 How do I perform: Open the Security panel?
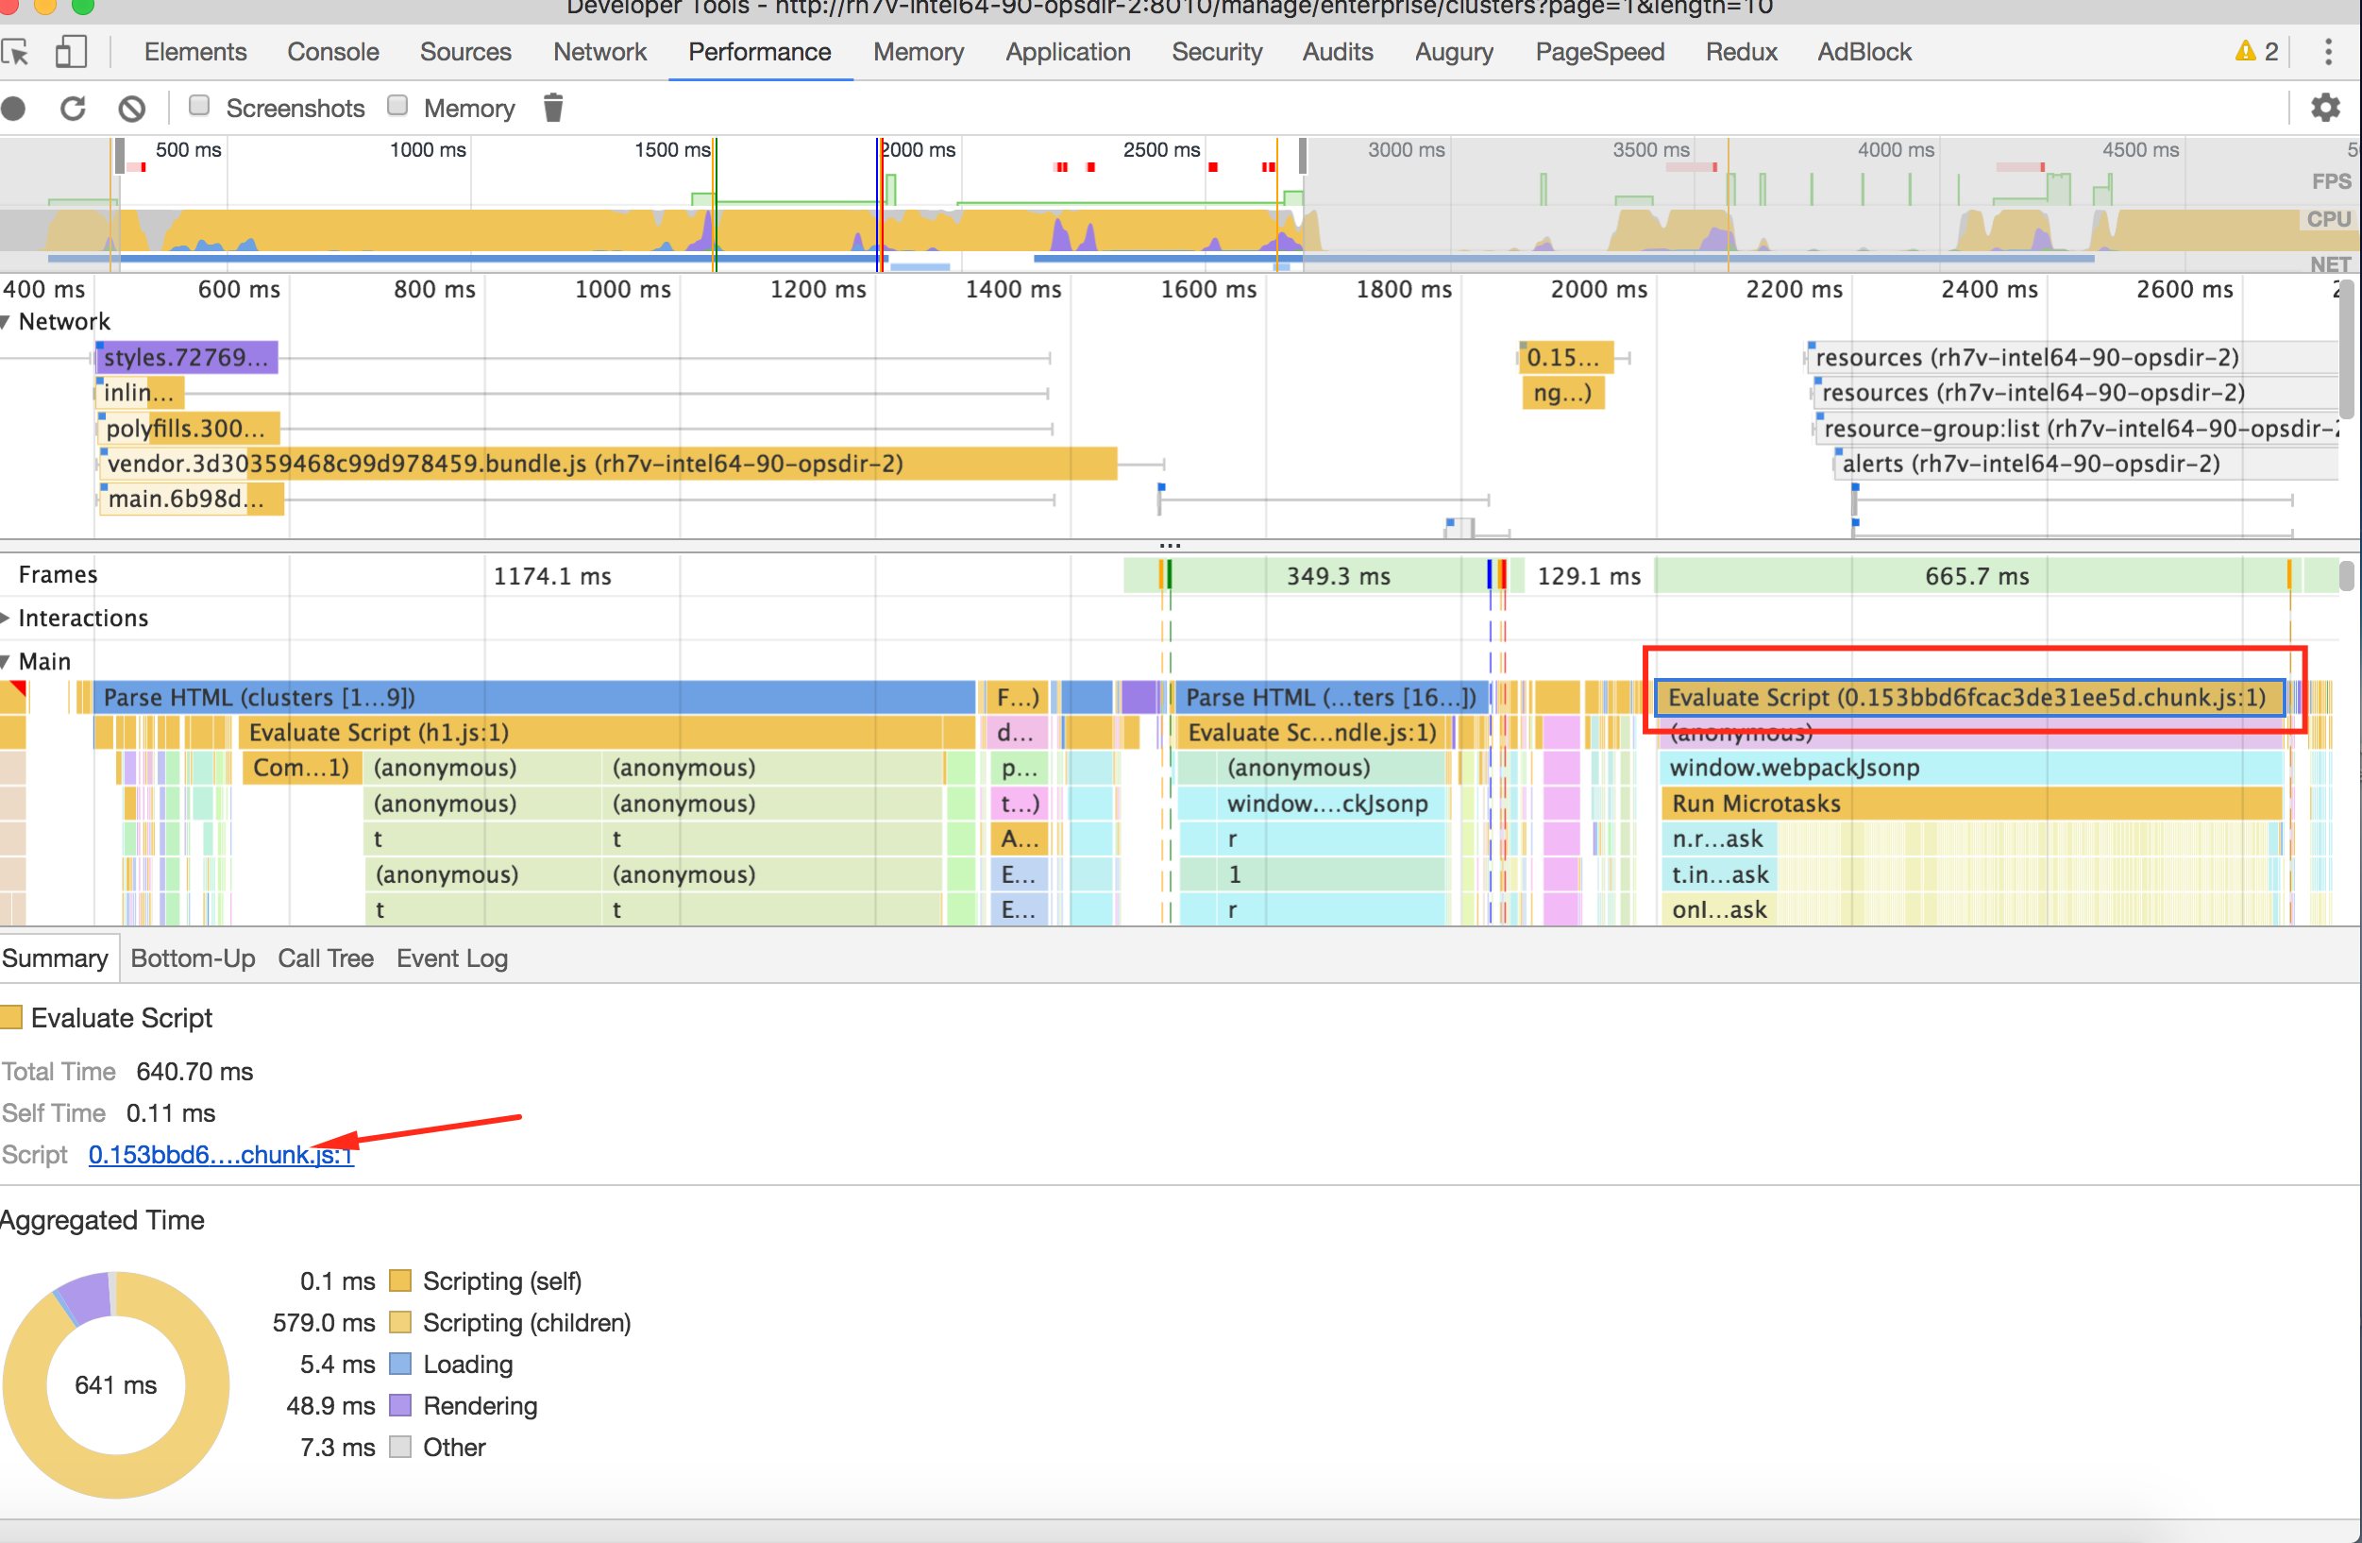click(x=1217, y=52)
